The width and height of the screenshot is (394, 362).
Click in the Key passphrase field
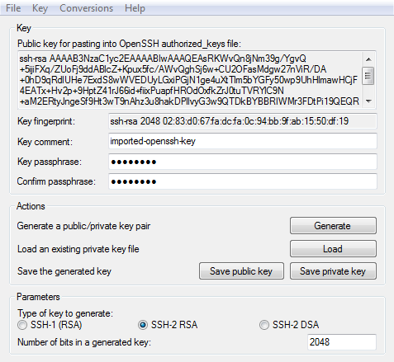[x=243, y=162]
